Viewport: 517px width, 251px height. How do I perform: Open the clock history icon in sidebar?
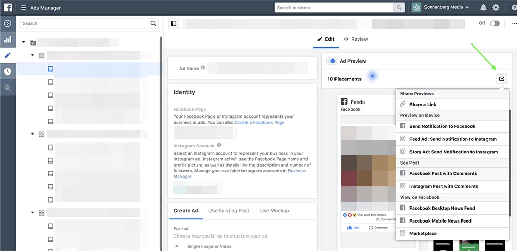[x=8, y=71]
